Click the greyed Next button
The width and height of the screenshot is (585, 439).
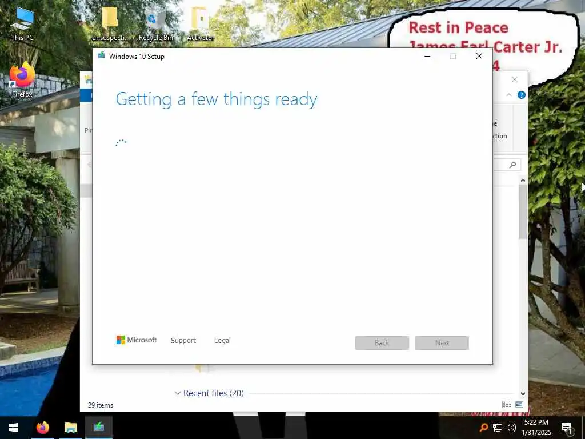(x=442, y=343)
